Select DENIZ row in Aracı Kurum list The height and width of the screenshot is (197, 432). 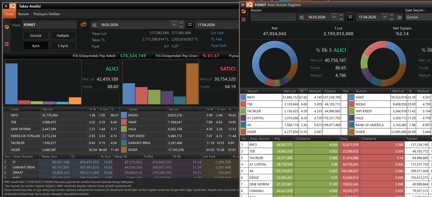[x=336, y=178]
